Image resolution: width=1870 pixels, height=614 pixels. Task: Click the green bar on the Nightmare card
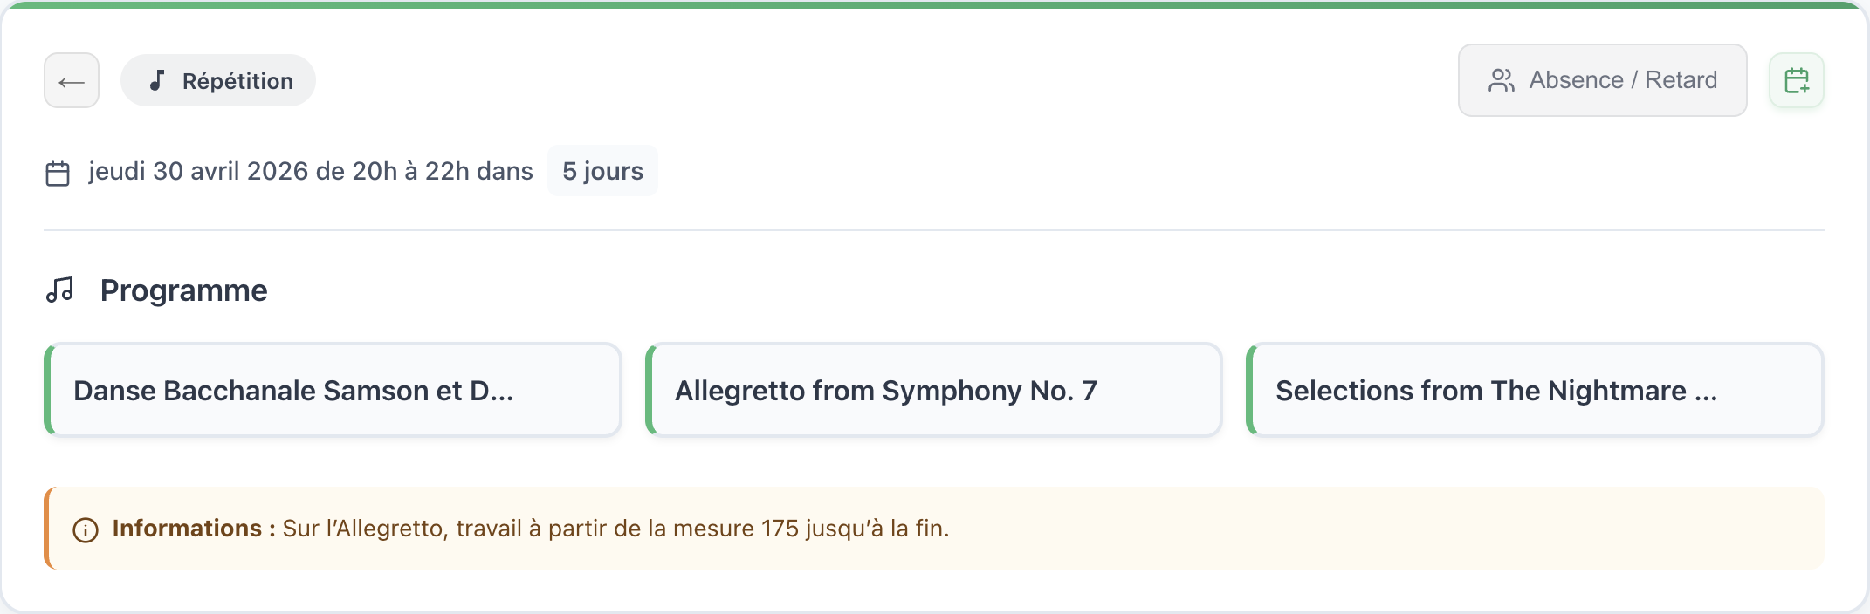coord(1250,390)
